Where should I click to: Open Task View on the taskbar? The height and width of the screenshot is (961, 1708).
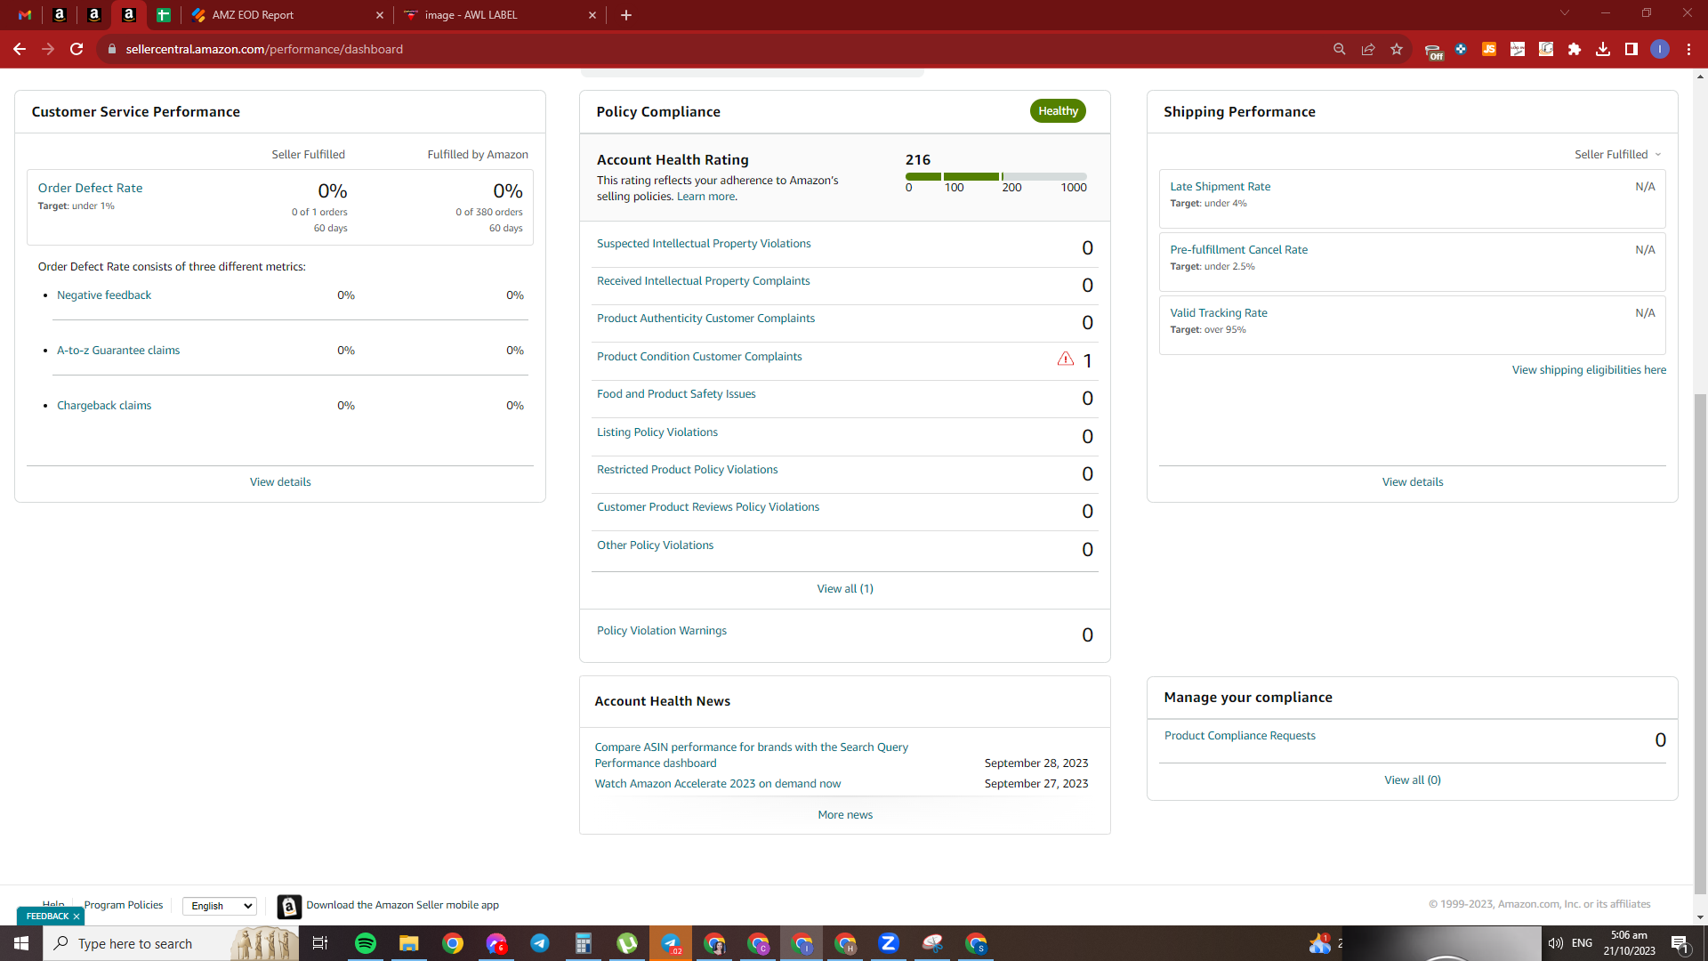tap(320, 943)
